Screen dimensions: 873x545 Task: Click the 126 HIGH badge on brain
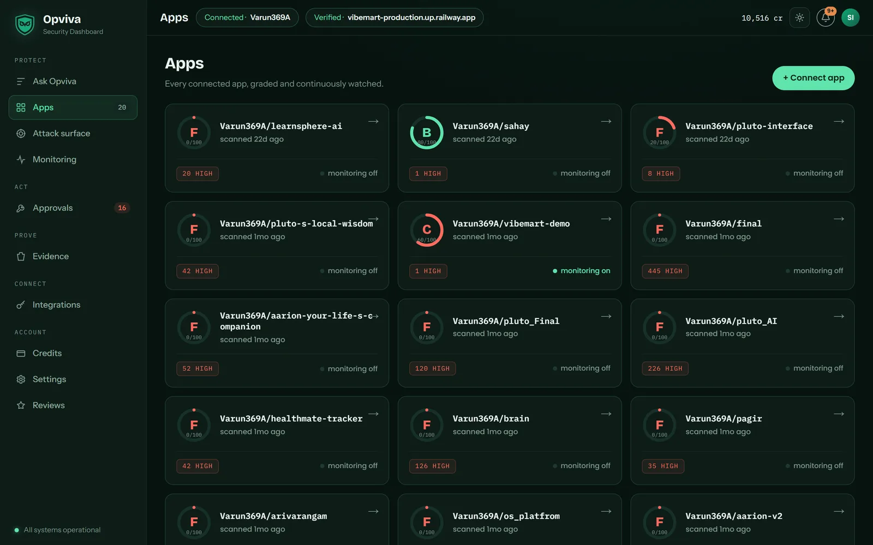pos(432,467)
